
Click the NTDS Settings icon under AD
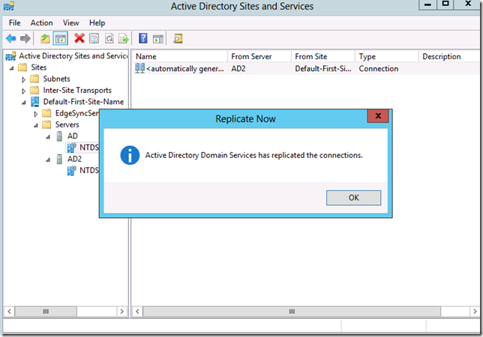click(71, 148)
